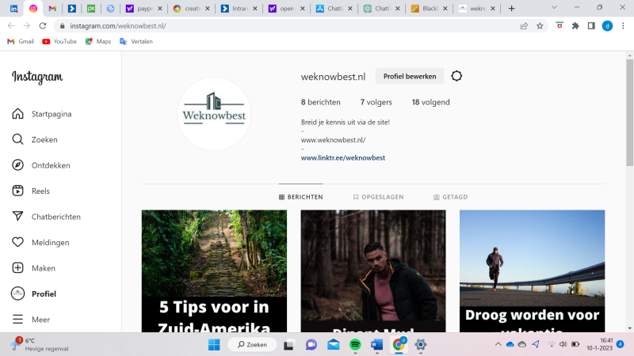634x356 pixels.
Task: Click the browser back arrow
Action: pyautogui.click(x=11, y=26)
